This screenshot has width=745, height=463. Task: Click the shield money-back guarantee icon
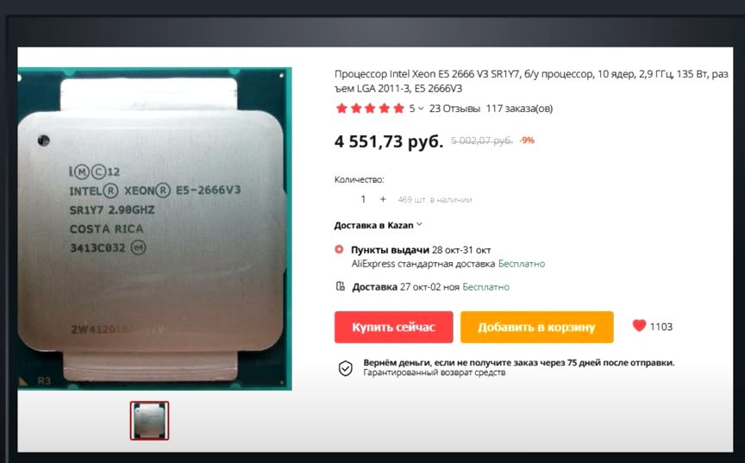pyautogui.click(x=346, y=368)
